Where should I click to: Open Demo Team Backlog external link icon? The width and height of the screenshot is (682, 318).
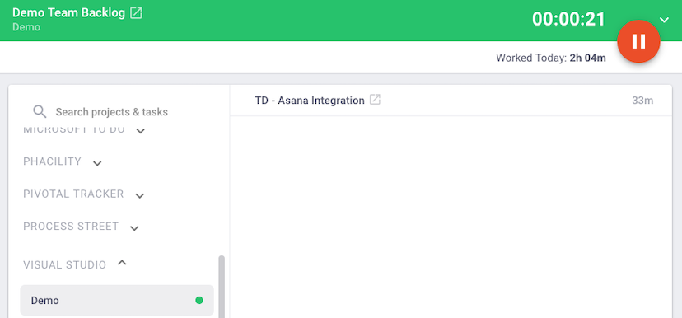click(x=137, y=13)
